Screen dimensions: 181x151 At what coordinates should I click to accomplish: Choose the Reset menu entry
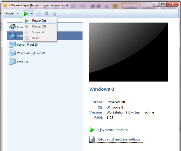pos(40,38)
